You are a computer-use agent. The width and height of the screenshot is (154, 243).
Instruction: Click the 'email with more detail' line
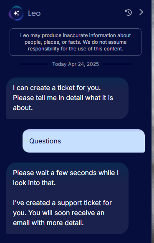pos(48,223)
